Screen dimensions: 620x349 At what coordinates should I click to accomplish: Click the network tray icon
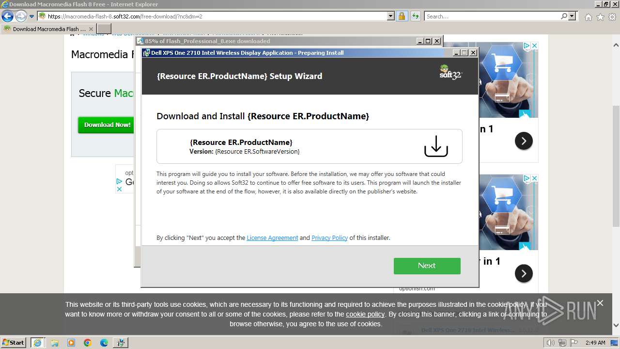562,343
